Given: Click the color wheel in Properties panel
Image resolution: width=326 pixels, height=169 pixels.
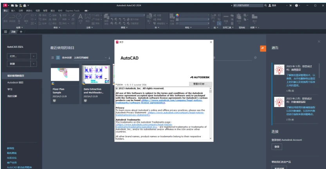Looking at the screenshot, I should click(177, 15).
